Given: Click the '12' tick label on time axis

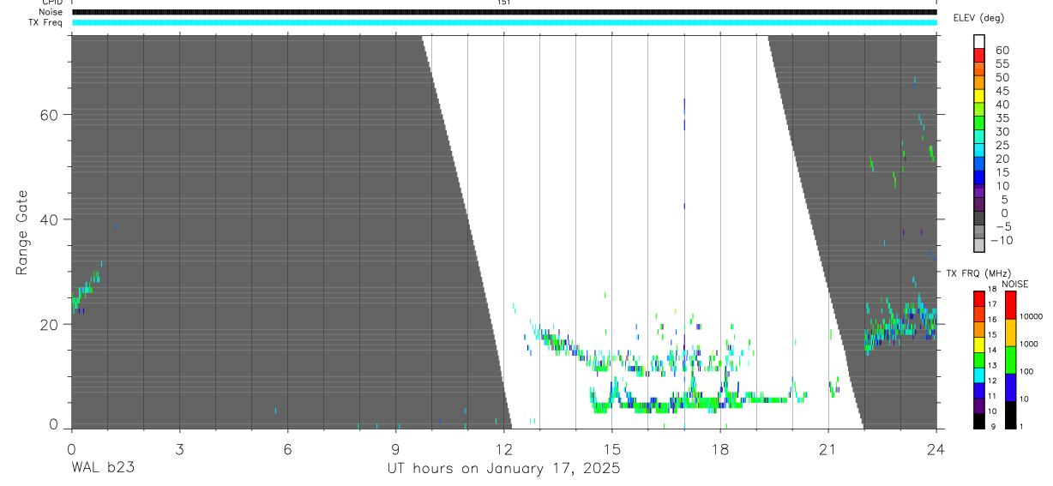Looking at the screenshot, I should [x=503, y=449].
